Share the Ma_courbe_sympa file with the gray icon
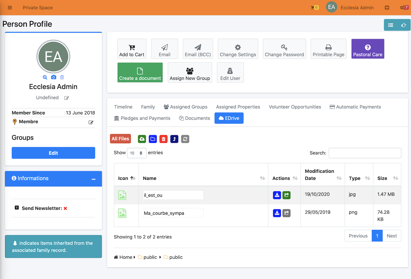The width and height of the screenshot is (411, 279). 287,213
